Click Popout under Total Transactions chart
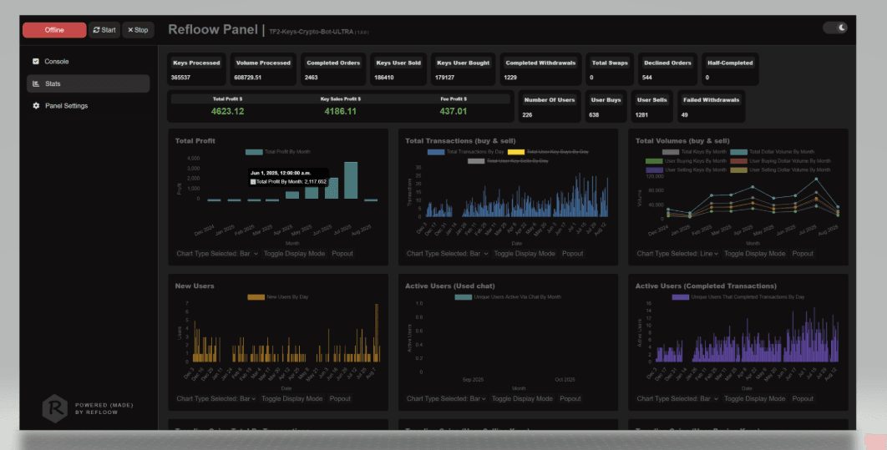The width and height of the screenshot is (887, 450). [572, 254]
